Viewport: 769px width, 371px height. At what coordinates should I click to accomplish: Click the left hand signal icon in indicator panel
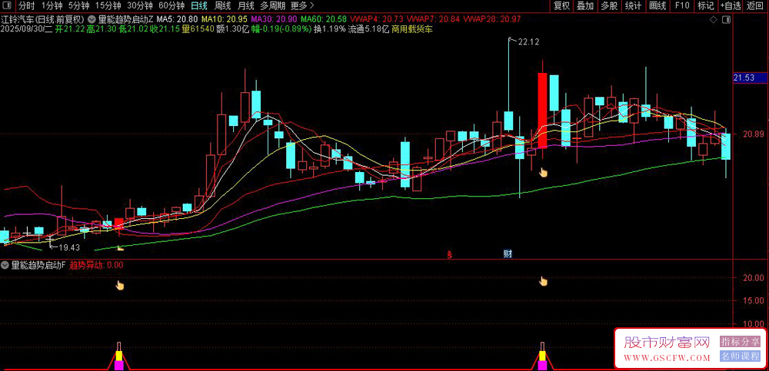[120, 286]
